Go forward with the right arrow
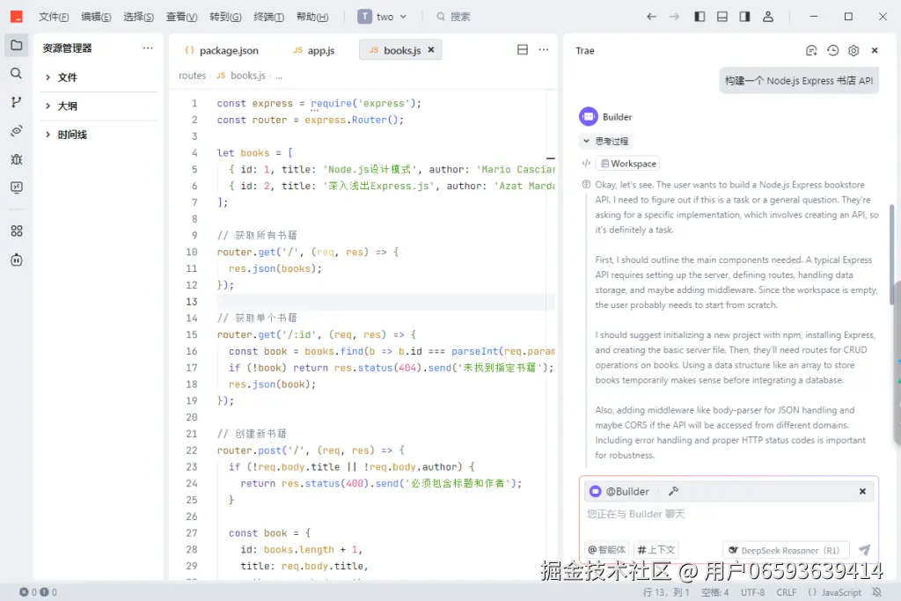The image size is (901, 601). 674,17
